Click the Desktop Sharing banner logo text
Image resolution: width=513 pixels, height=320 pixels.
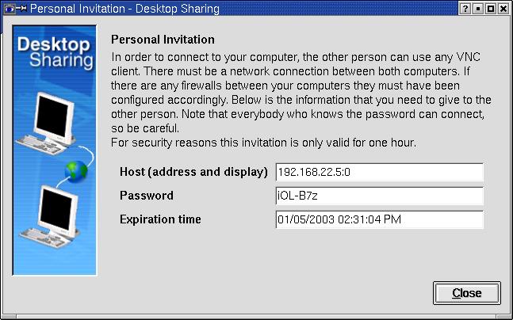tap(54, 51)
